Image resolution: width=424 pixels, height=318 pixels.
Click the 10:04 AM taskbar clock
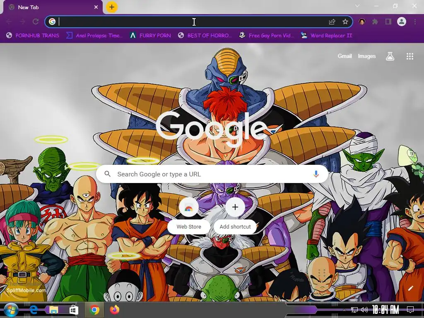385,310
